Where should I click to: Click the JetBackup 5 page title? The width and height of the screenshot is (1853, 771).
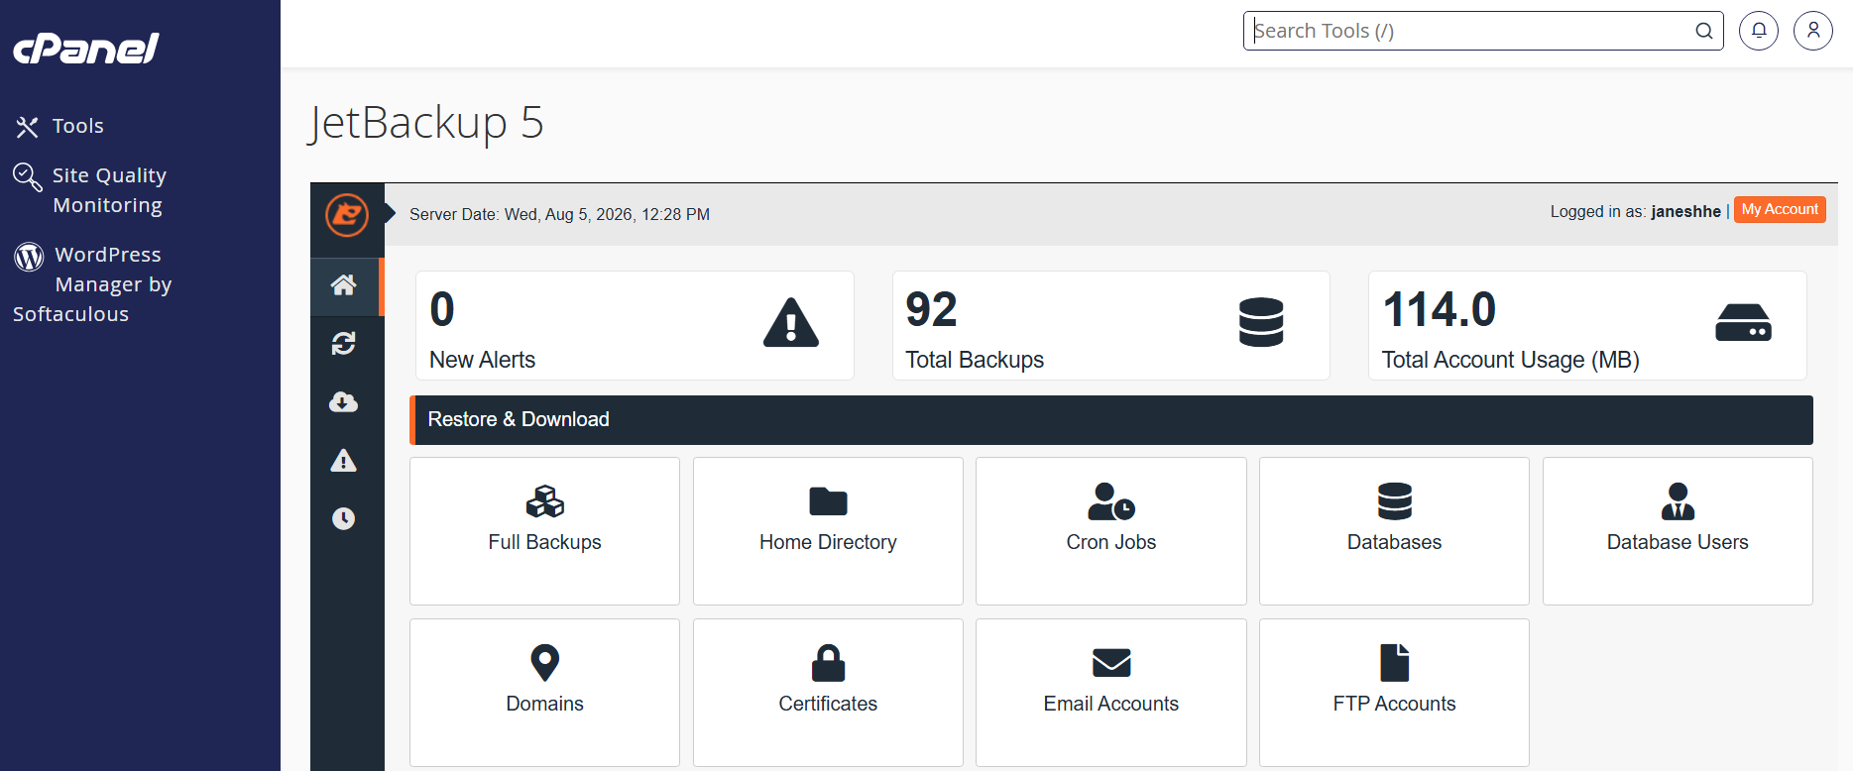click(426, 123)
